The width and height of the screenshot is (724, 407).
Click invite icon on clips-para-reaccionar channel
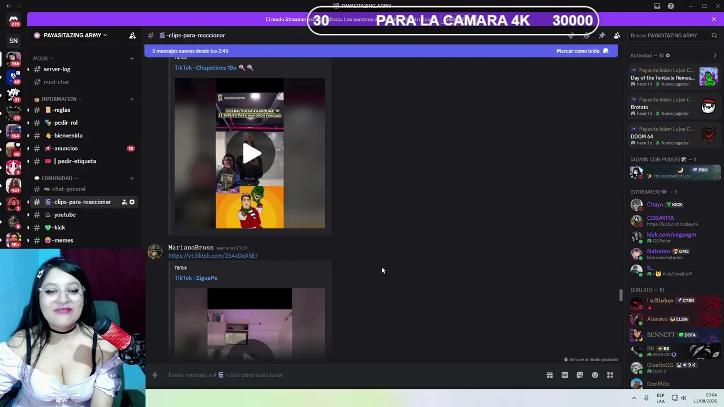pos(124,202)
